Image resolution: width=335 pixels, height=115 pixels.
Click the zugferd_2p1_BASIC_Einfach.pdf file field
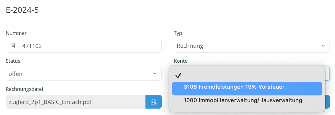click(x=76, y=102)
